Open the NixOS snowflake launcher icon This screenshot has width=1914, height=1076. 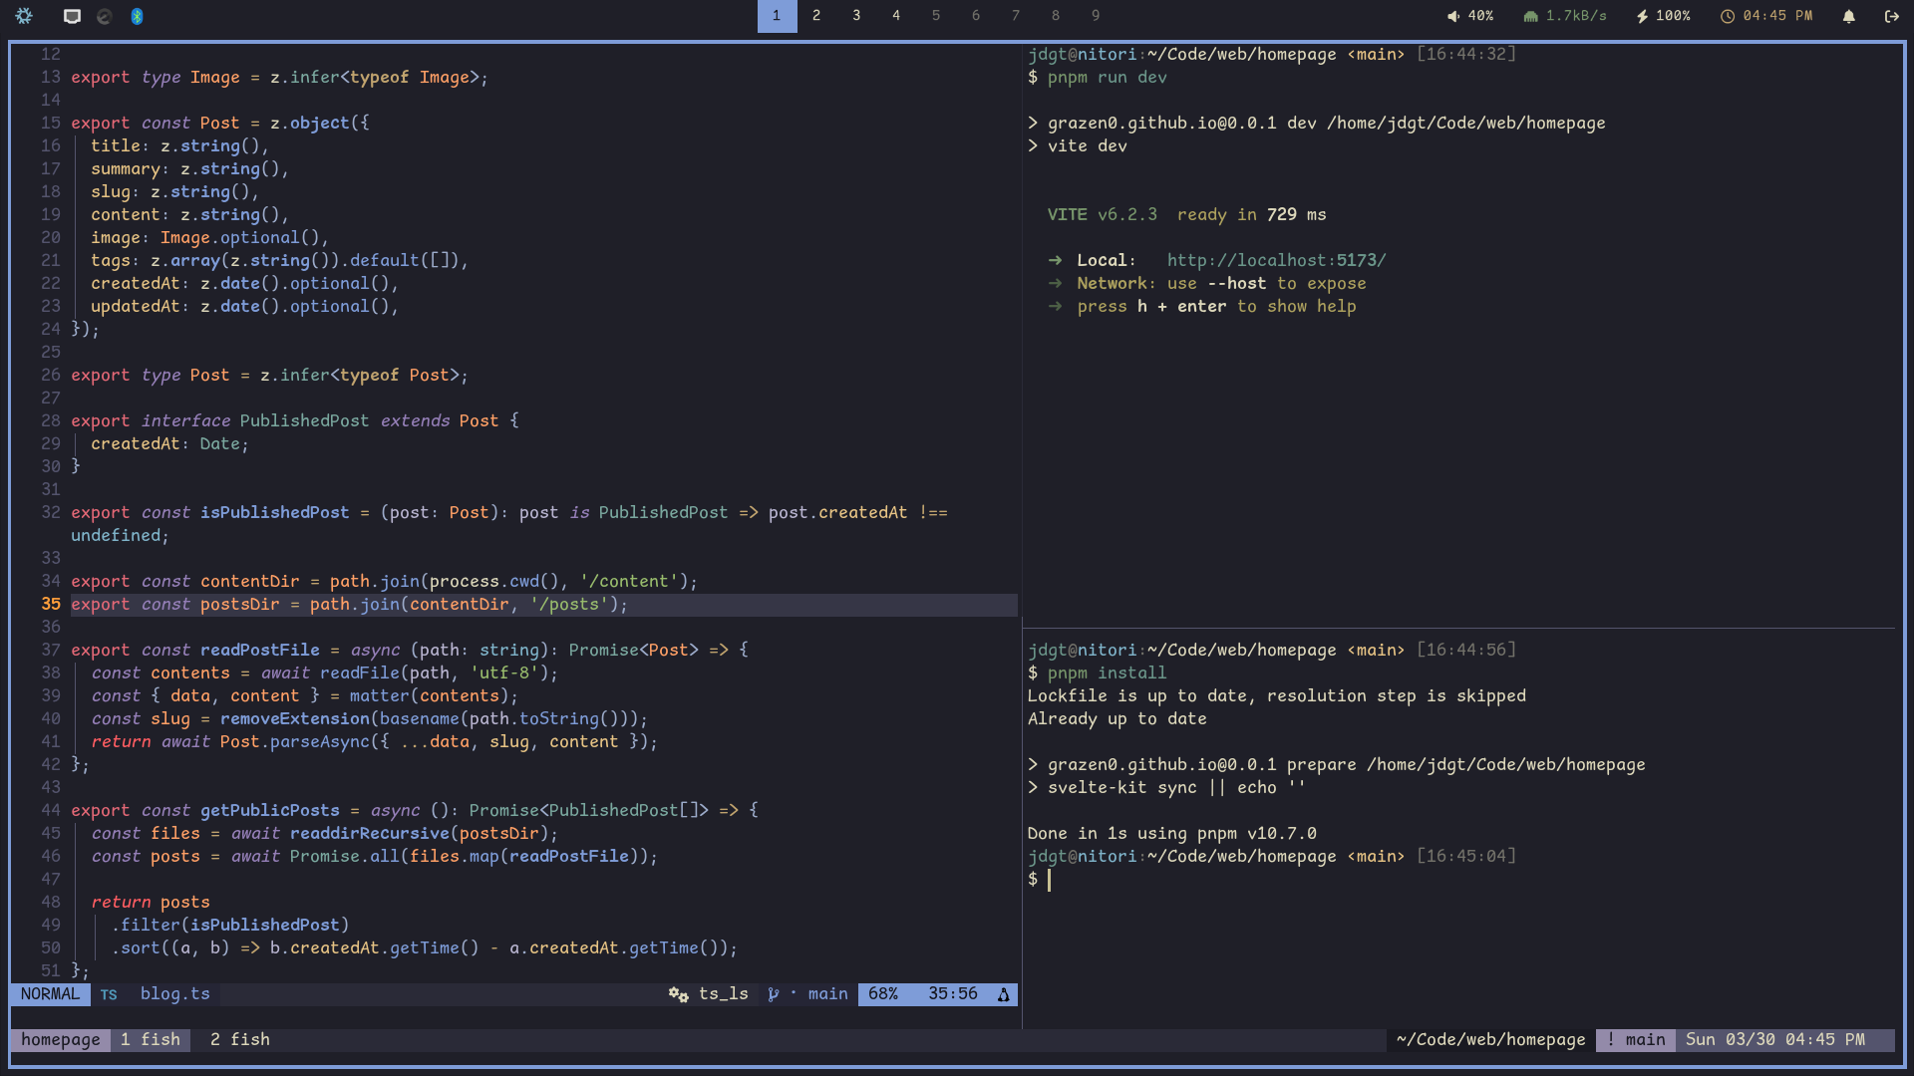(24, 16)
